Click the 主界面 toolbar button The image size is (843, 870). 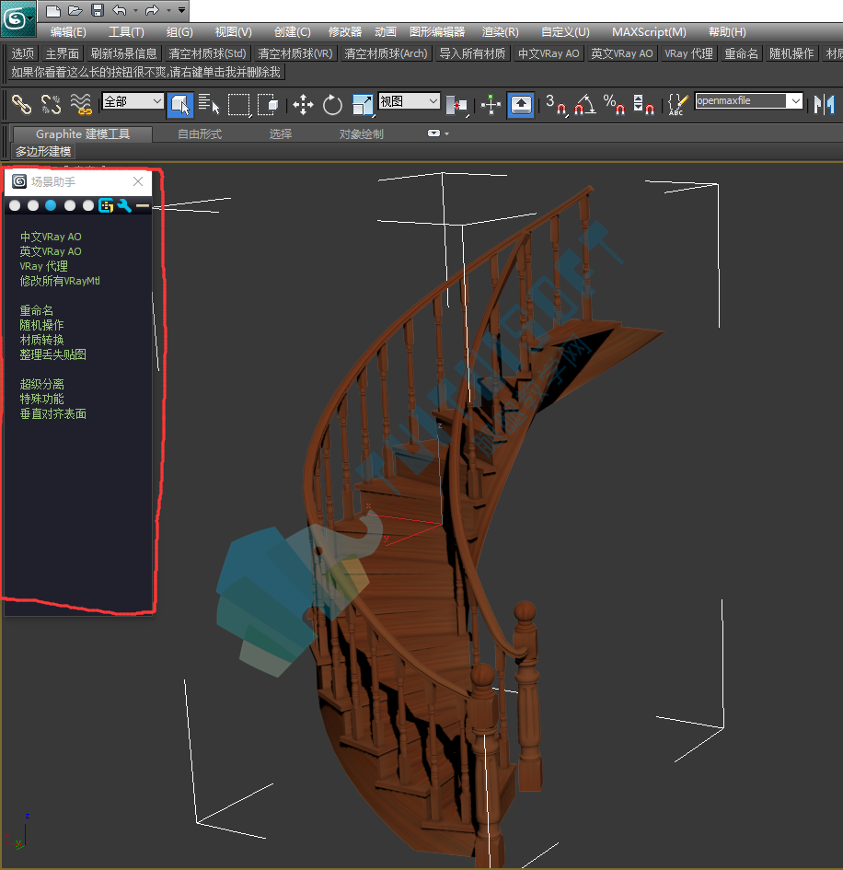click(x=62, y=53)
